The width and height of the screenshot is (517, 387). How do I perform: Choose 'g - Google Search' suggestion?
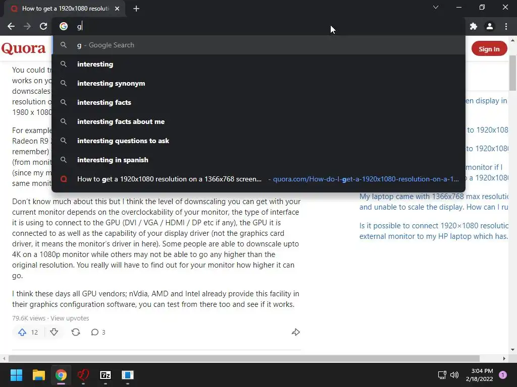[258, 45]
